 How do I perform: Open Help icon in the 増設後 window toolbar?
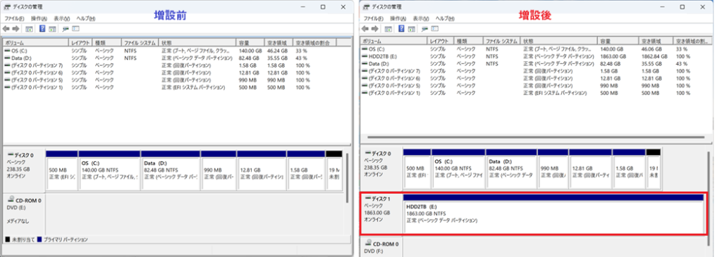(x=401, y=29)
